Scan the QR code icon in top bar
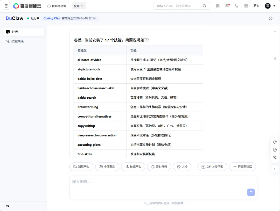 click(218, 6)
